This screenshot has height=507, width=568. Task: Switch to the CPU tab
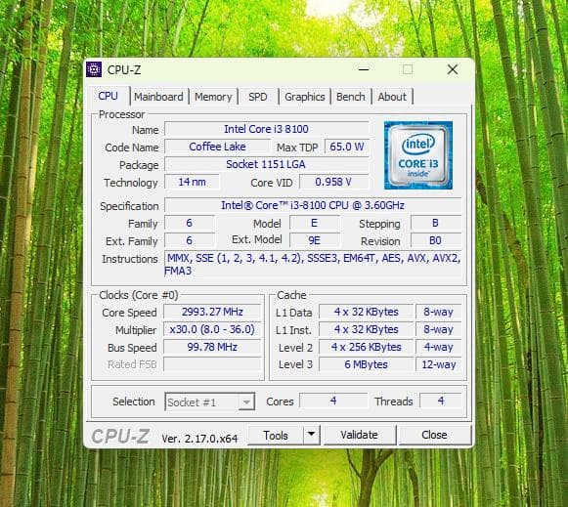(x=108, y=96)
